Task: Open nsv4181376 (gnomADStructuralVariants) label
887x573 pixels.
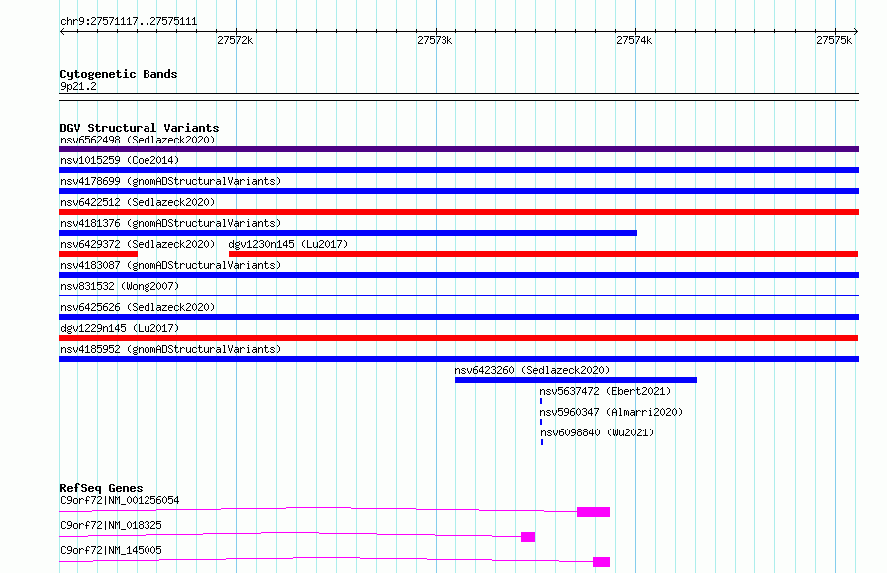Action: pyautogui.click(x=170, y=223)
